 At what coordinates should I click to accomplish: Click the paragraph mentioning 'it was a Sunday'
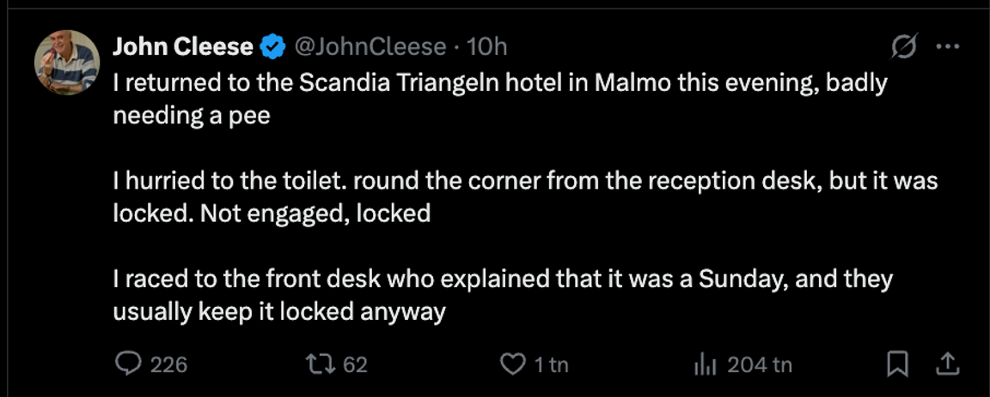[503, 296]
